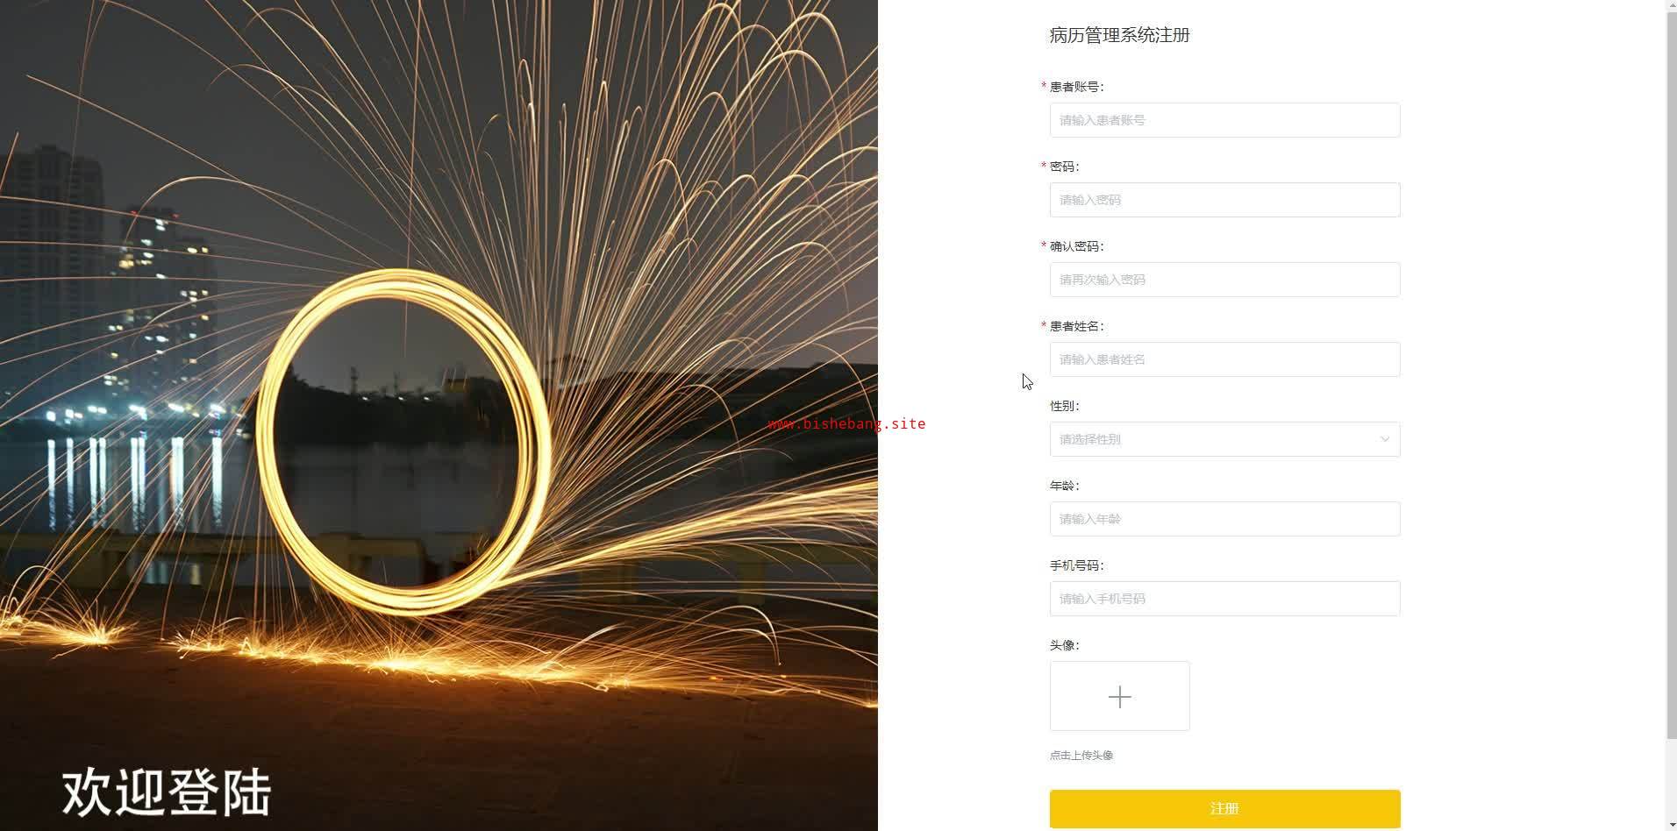The height and width of the screenshot is (831, 1677).
Task: Expand the gender dropdown chevron arrow
Action: pyautogui.click(x=1384, y=439)
